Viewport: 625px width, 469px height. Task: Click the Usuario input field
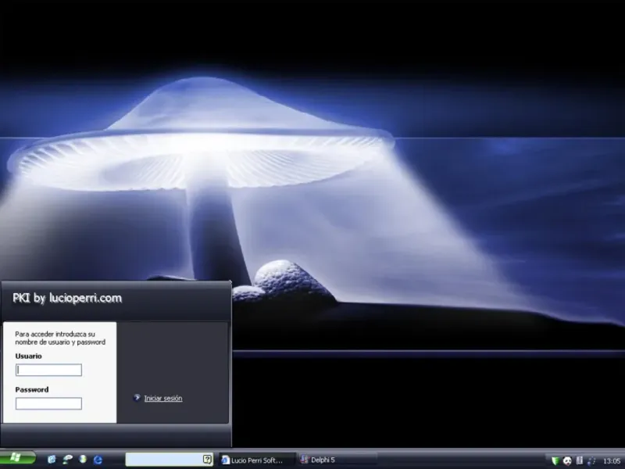click(48, 370)
